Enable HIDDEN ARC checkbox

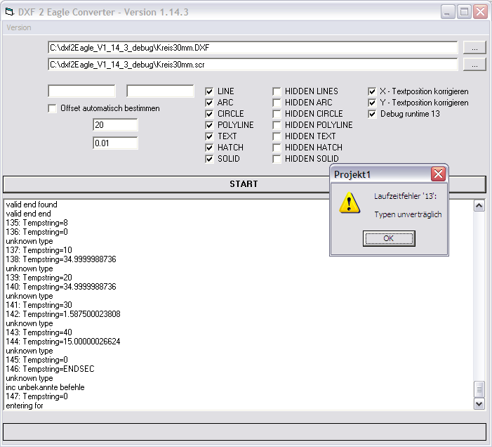277,103
